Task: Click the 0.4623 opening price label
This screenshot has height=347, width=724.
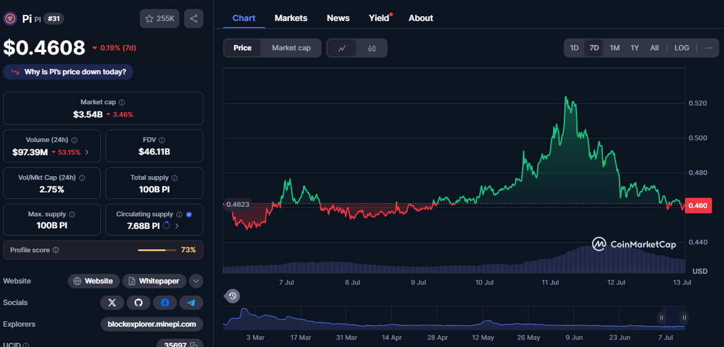Action: (238, 204)
